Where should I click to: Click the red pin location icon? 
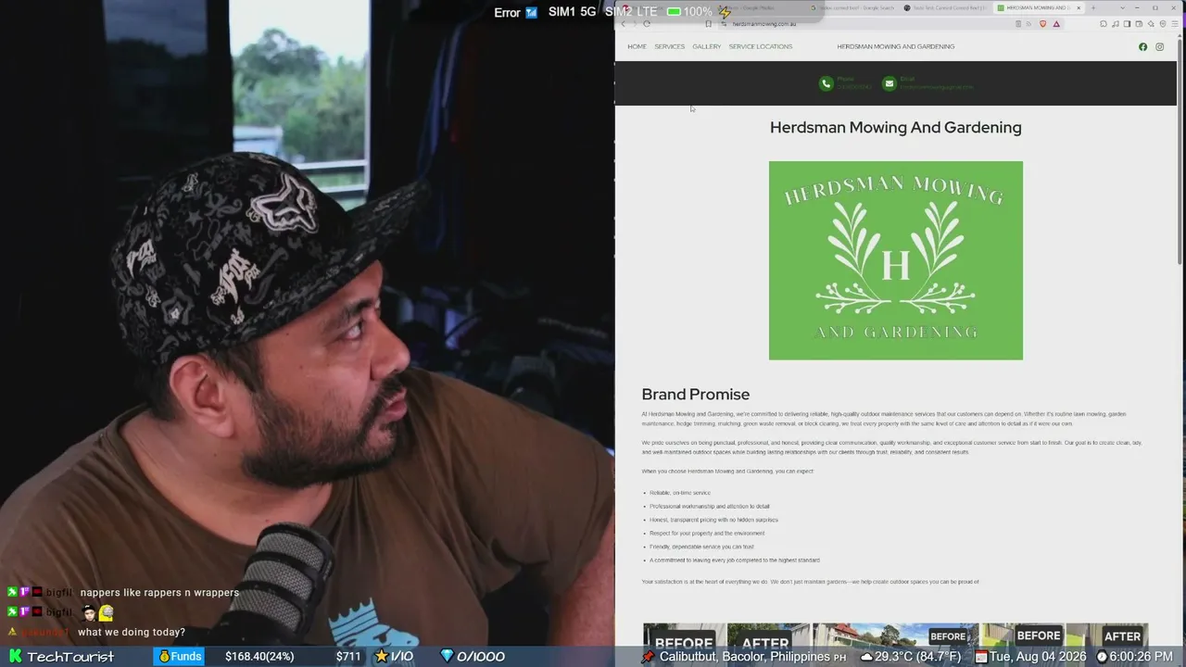648,657
